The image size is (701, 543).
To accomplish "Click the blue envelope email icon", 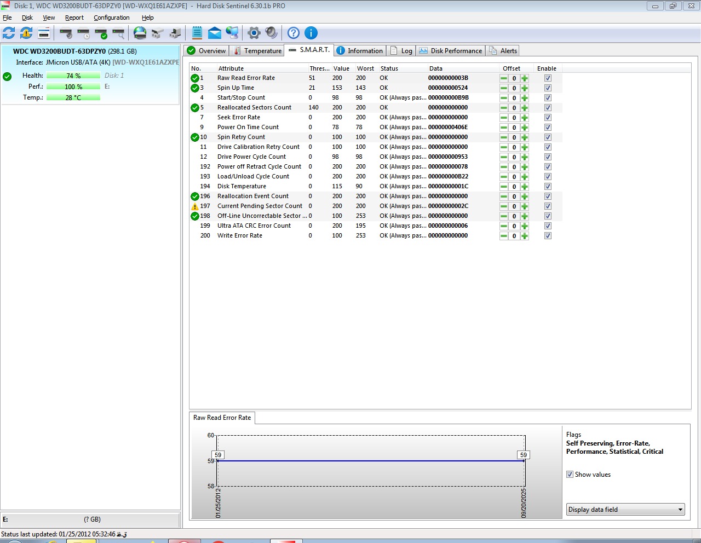I will [x=215, y=33].
